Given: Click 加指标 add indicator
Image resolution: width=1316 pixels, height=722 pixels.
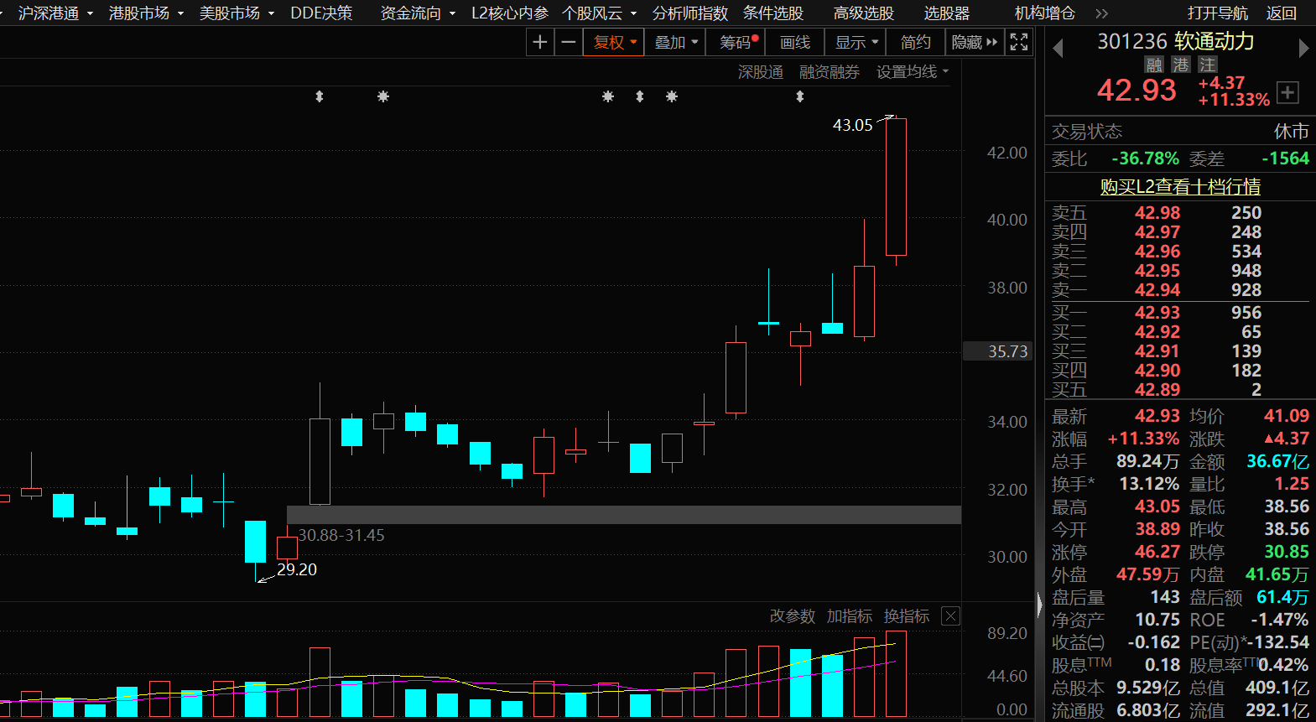Looking at the screenshot, I should tap(849, 616).
